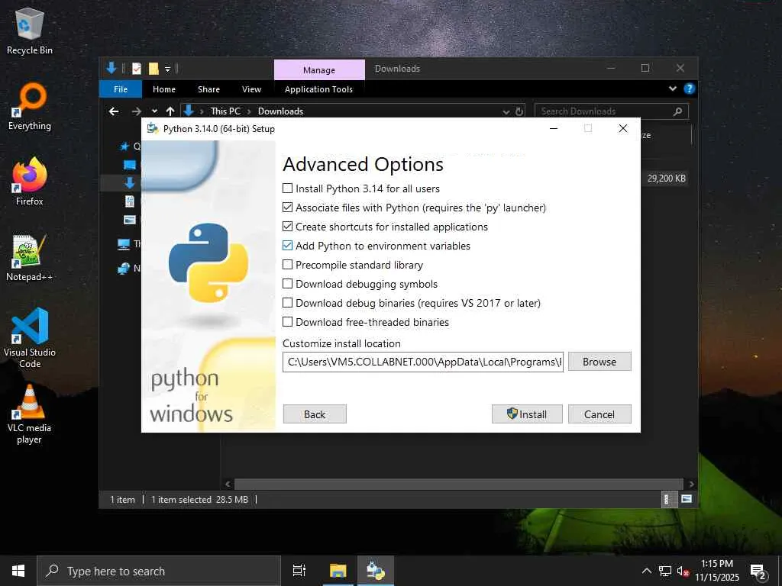Click the install location path field
The width and height of the screenshot is (782, 586).
pos(423,362)
